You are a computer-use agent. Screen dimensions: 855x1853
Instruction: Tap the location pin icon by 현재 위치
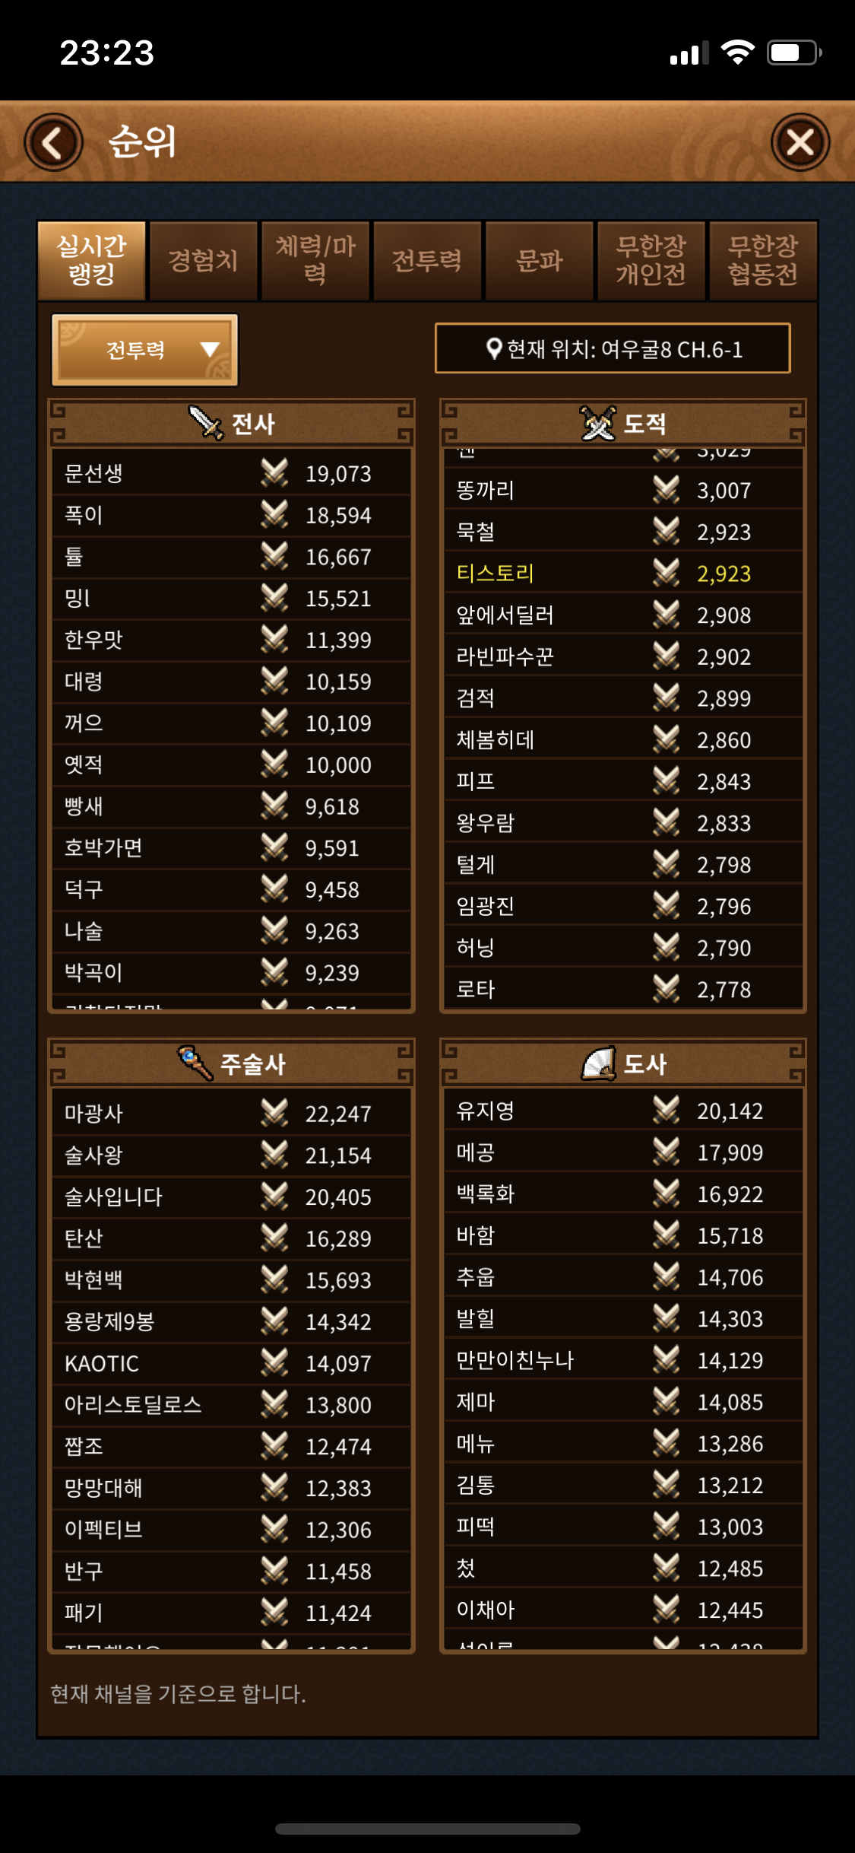494,349
